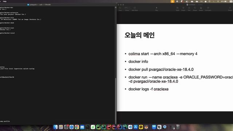Insert a Chart from Keynote toolbar
Image resolution: width=233 pixels, height=131 pixels.
pos(183,9)
